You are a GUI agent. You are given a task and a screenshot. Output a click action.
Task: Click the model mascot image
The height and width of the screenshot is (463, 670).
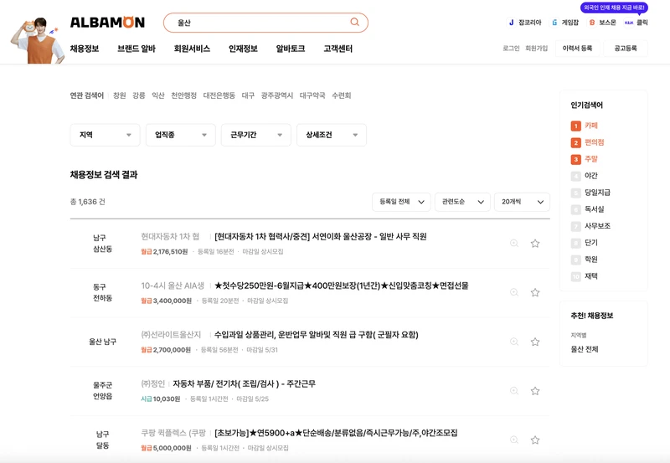coord(38,40)
